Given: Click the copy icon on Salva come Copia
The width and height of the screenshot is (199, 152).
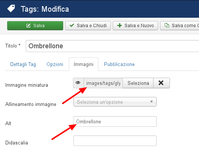Looking at the screenshot, I should click(167, 25).
